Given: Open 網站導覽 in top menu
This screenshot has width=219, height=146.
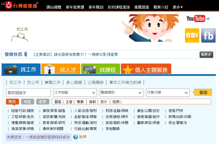Looking at the screenshot, I should (x=54, y=7).
